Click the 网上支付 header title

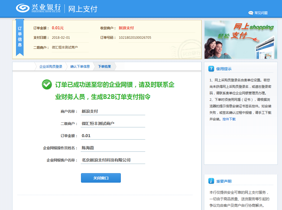83,9
